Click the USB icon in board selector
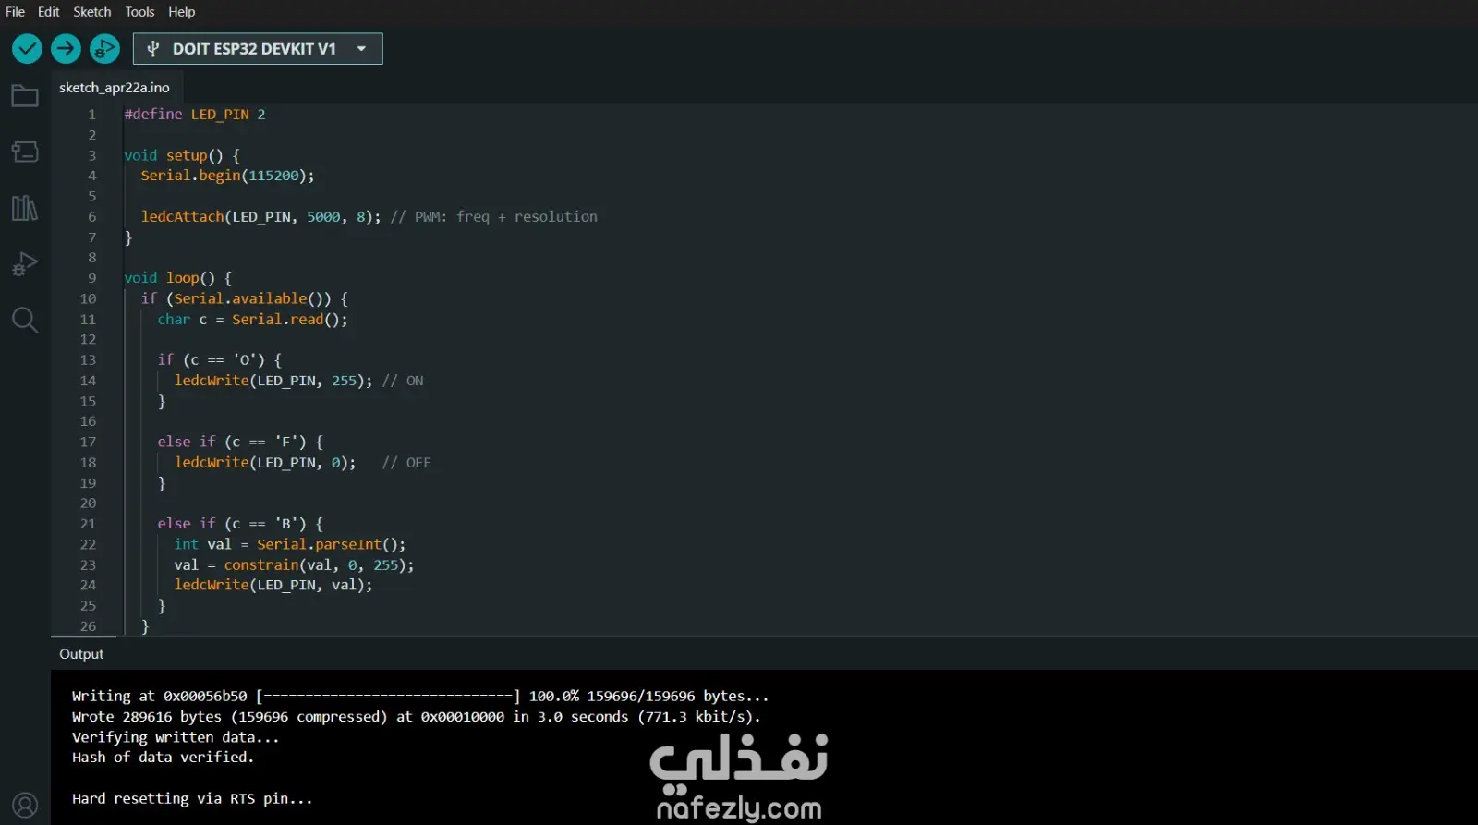The image size is (1478, 825). coord(153,49)
